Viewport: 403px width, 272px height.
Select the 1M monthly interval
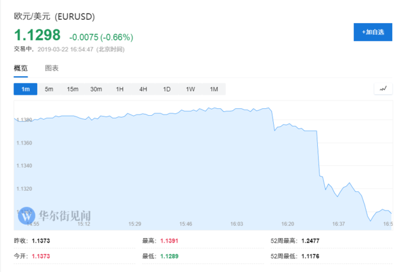[214, 89]
